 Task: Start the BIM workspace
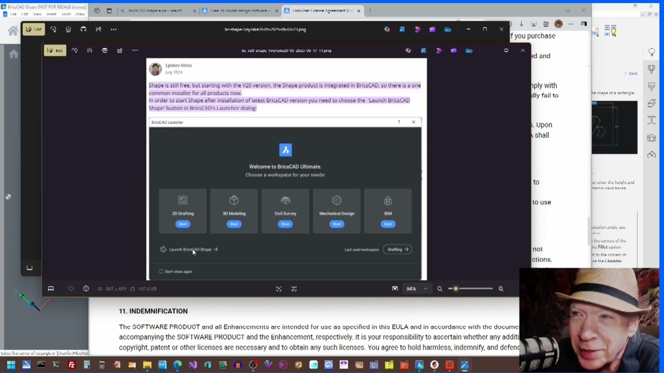tap(388, 224)
